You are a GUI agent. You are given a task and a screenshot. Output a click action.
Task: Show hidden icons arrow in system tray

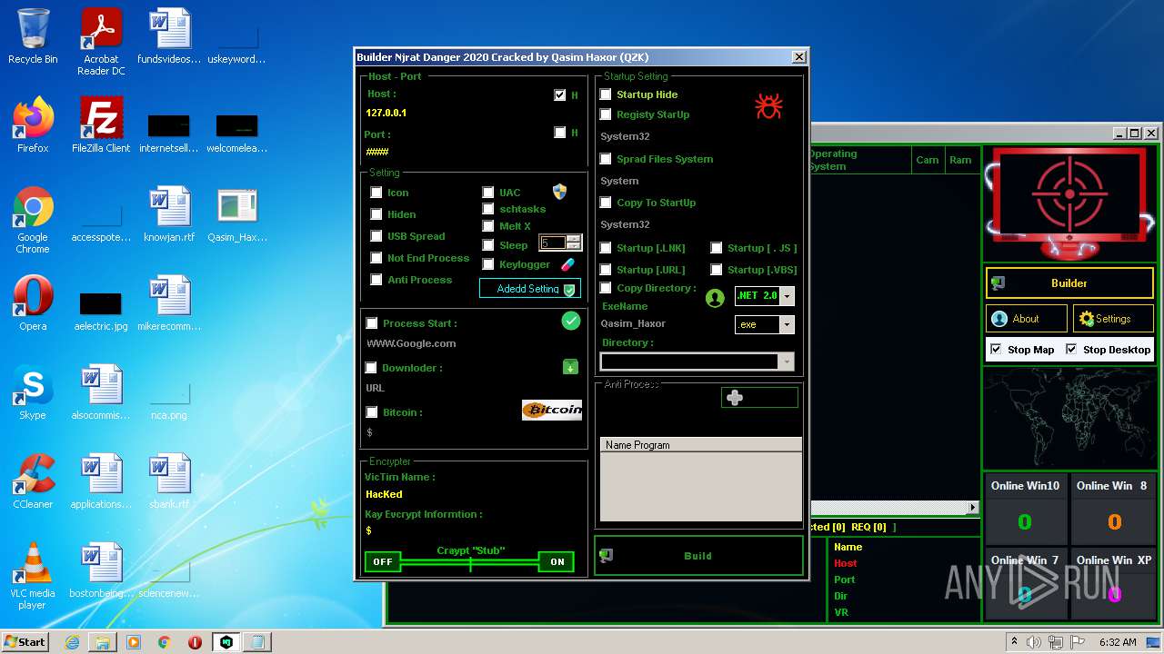pyautogui.click(x=1014, y=642)
